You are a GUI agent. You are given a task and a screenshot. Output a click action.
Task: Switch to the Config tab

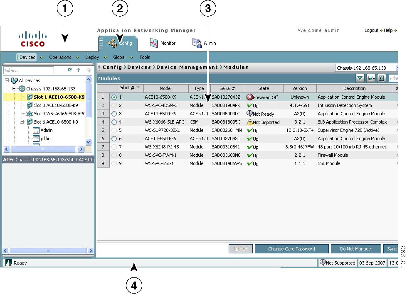[x=118, y=43]
